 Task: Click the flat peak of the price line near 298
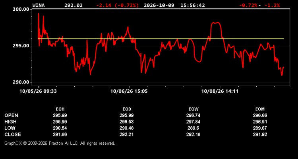click(216, 23)
